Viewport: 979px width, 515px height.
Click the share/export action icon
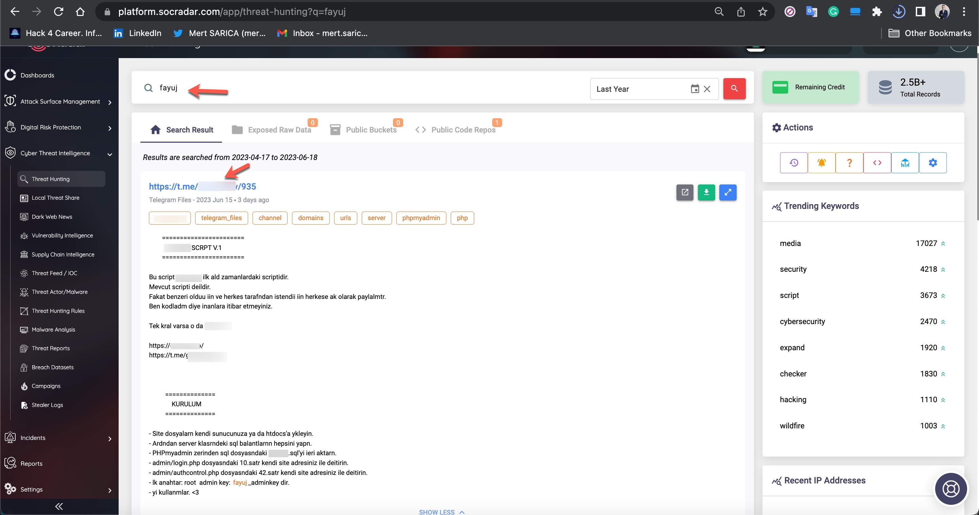point(685,192)
